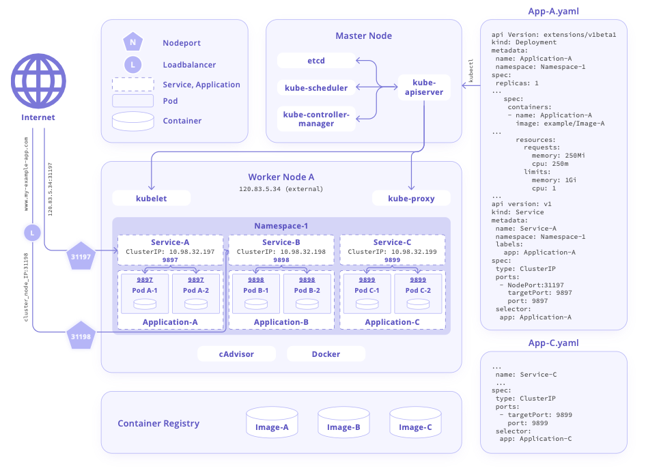Click the Pod B-2 label
The height and width of the screenshot is (475, 646).
tap(307, 290)
